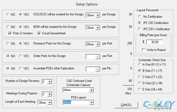The width and height of the screenshot is (177, 112).
Task: Enable the Write to Report checkbox
Action: 144,50
